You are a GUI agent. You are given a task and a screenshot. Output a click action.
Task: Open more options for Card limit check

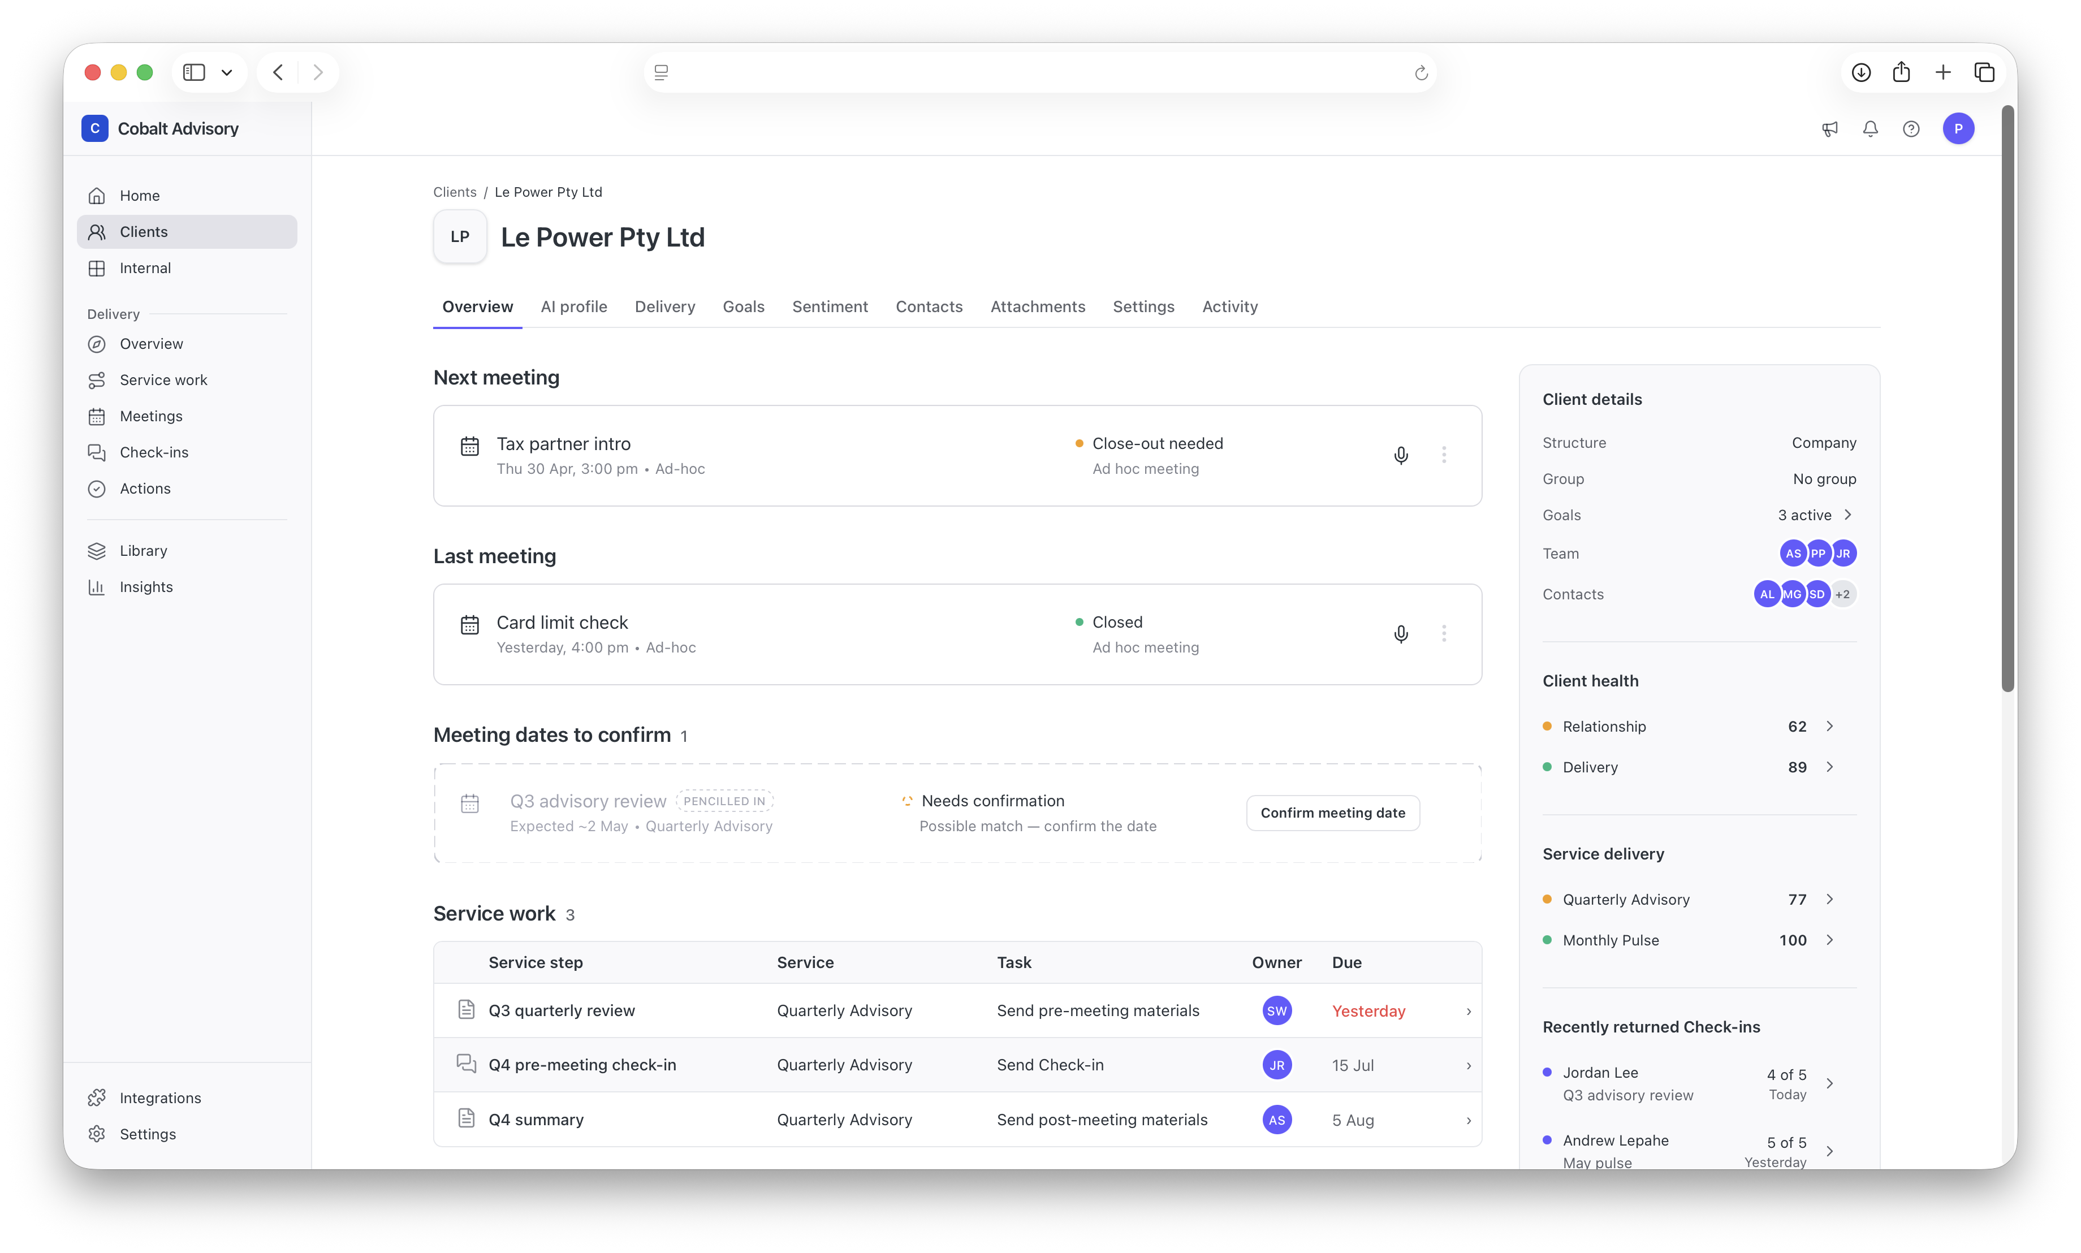click(x=1444, y=634)
